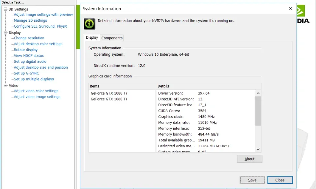This screenshot has width=316, height=189.
Task: Select the first GeForce GTX 1080 Ti item
Action: tap(109, 93)
